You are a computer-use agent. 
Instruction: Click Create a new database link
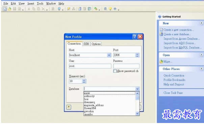point(177,34)
